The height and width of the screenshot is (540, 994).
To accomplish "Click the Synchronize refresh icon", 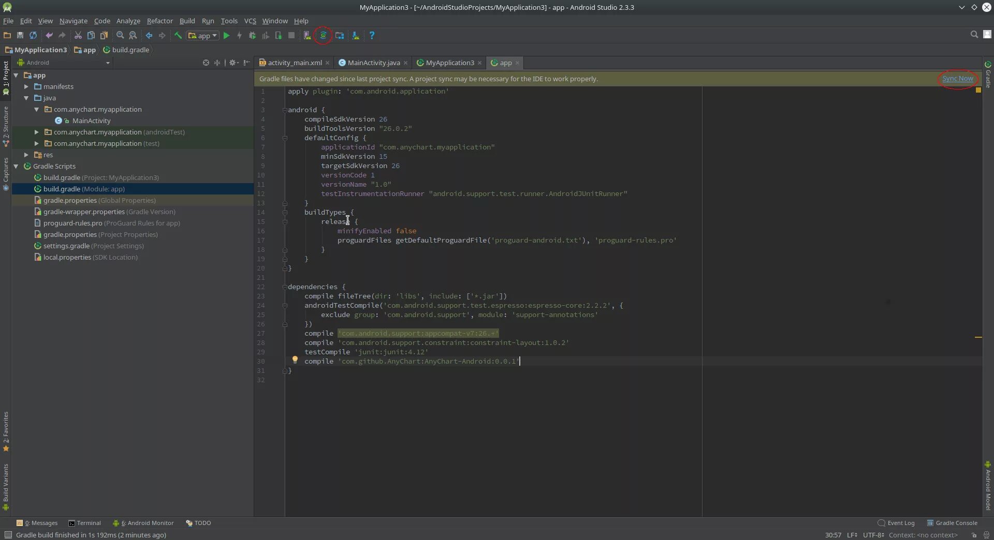I will (x=33, y=35).
